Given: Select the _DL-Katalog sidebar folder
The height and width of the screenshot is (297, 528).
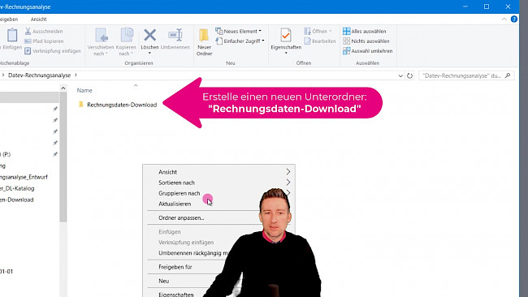Looking at the screenshot, I should pos(18,188).
